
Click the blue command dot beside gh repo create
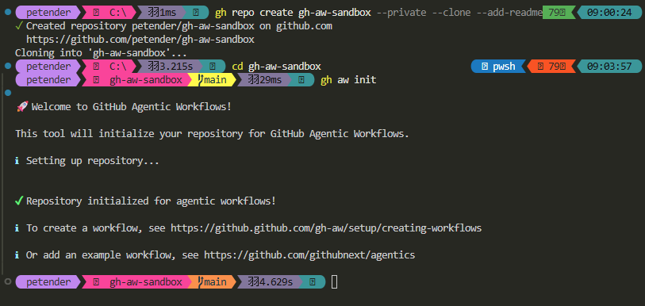click(7, 13)
